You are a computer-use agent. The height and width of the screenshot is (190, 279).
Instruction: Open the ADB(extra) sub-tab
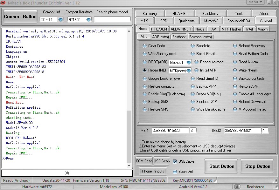point(160,37)
